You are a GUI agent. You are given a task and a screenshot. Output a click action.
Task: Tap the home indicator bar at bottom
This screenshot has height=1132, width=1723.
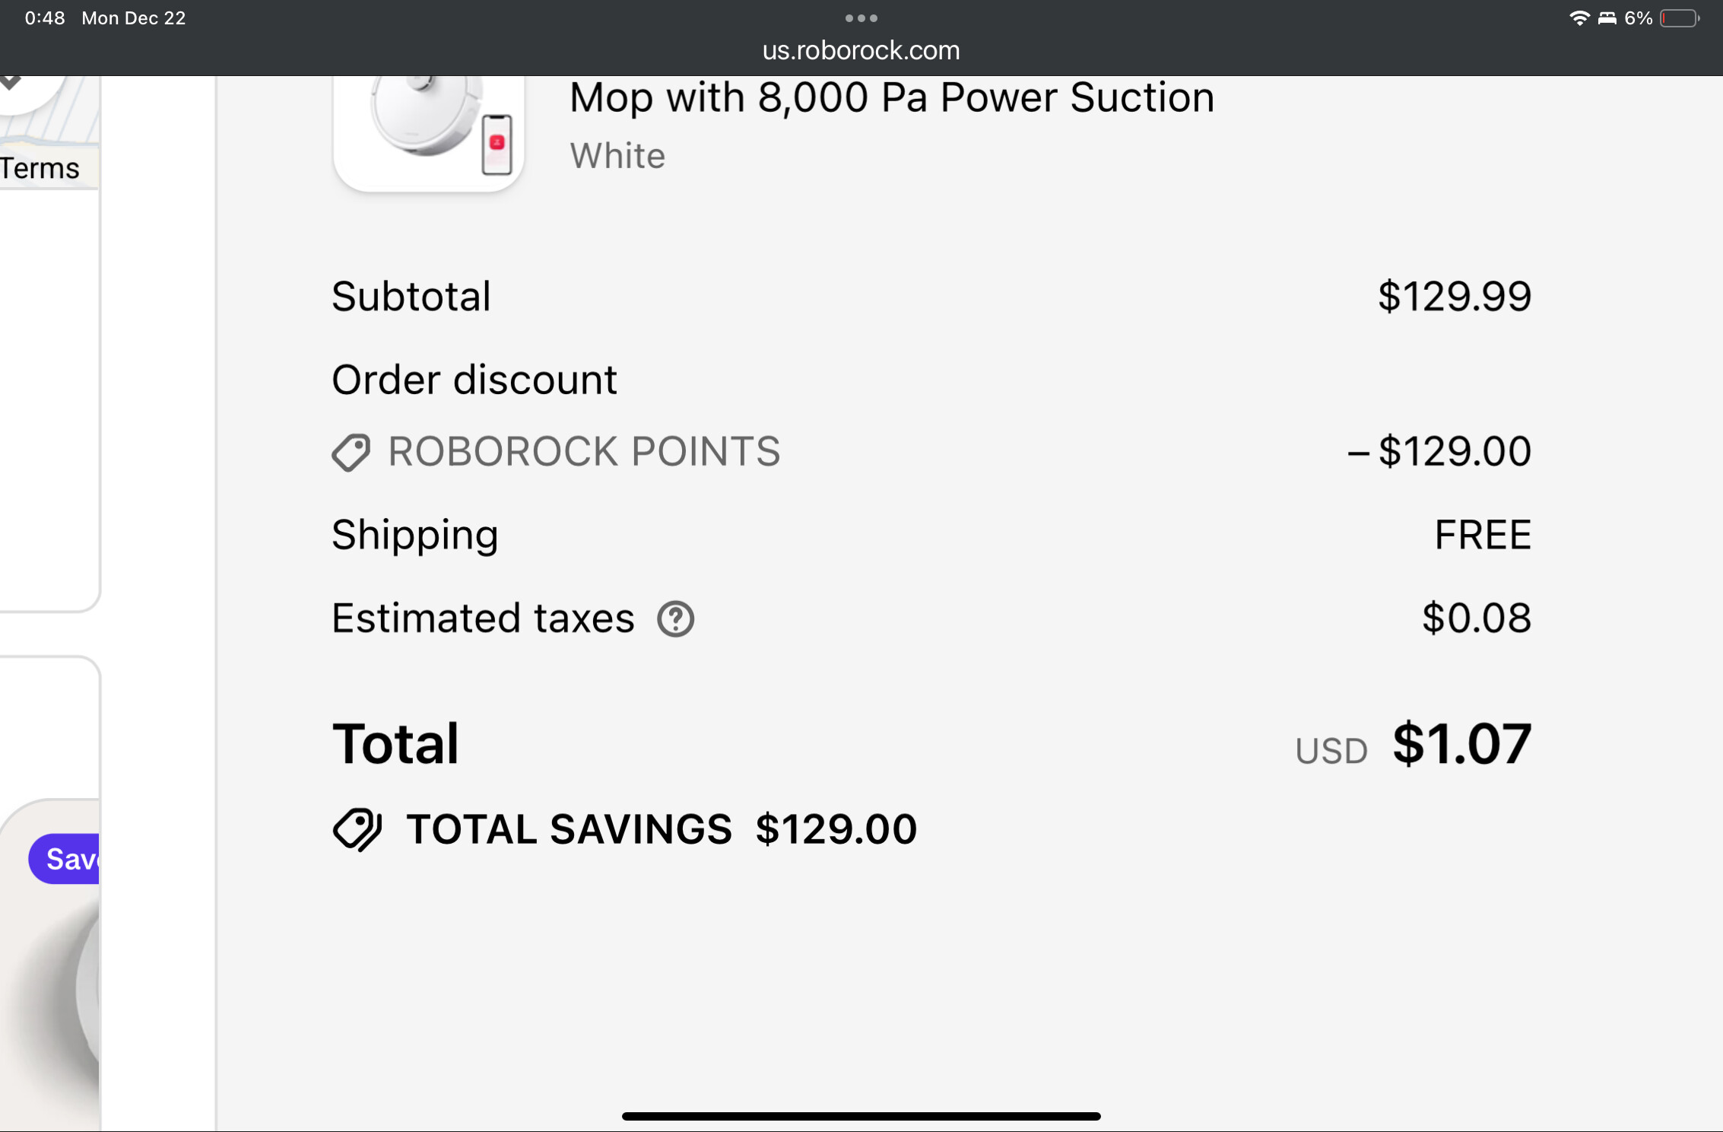click(x=861, y=1116)
